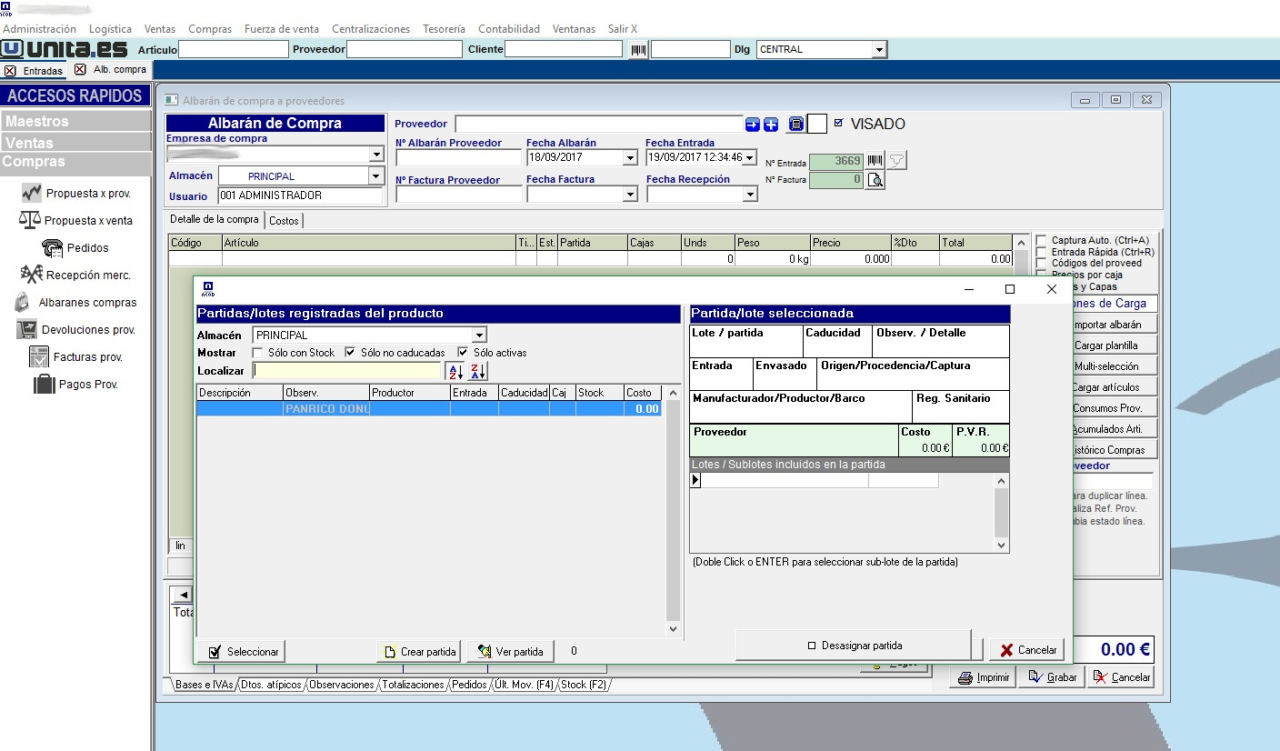Image resolution: width=1280 pixels, height=751 pixels.
Task: Open Albaranes compras in the sidebar
Action: [76, 302]
